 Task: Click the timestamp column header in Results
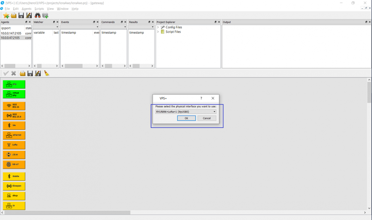tap(137, 32)
